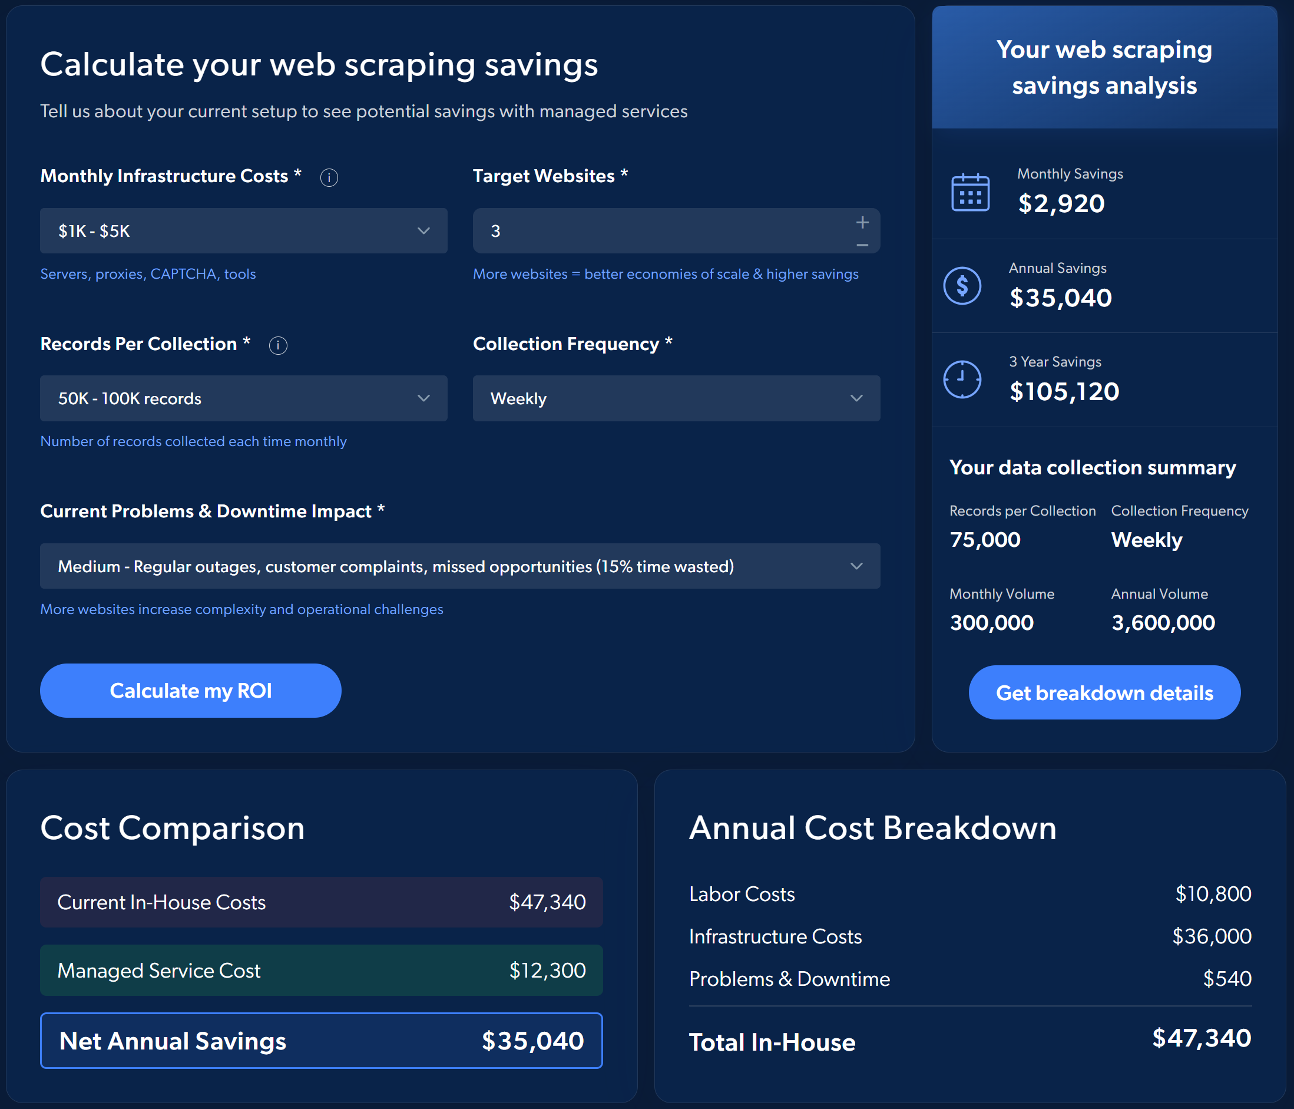
Task: Expand the Records Per Collection dropdown
Action: pos(244,398)
